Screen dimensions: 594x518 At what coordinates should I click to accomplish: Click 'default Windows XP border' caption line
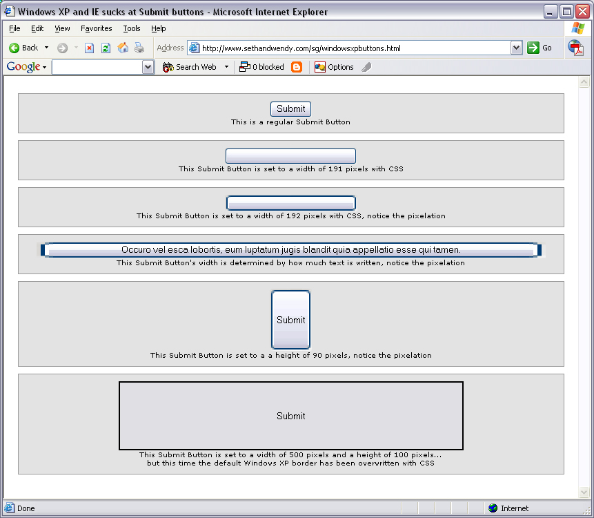pos(290,463)
